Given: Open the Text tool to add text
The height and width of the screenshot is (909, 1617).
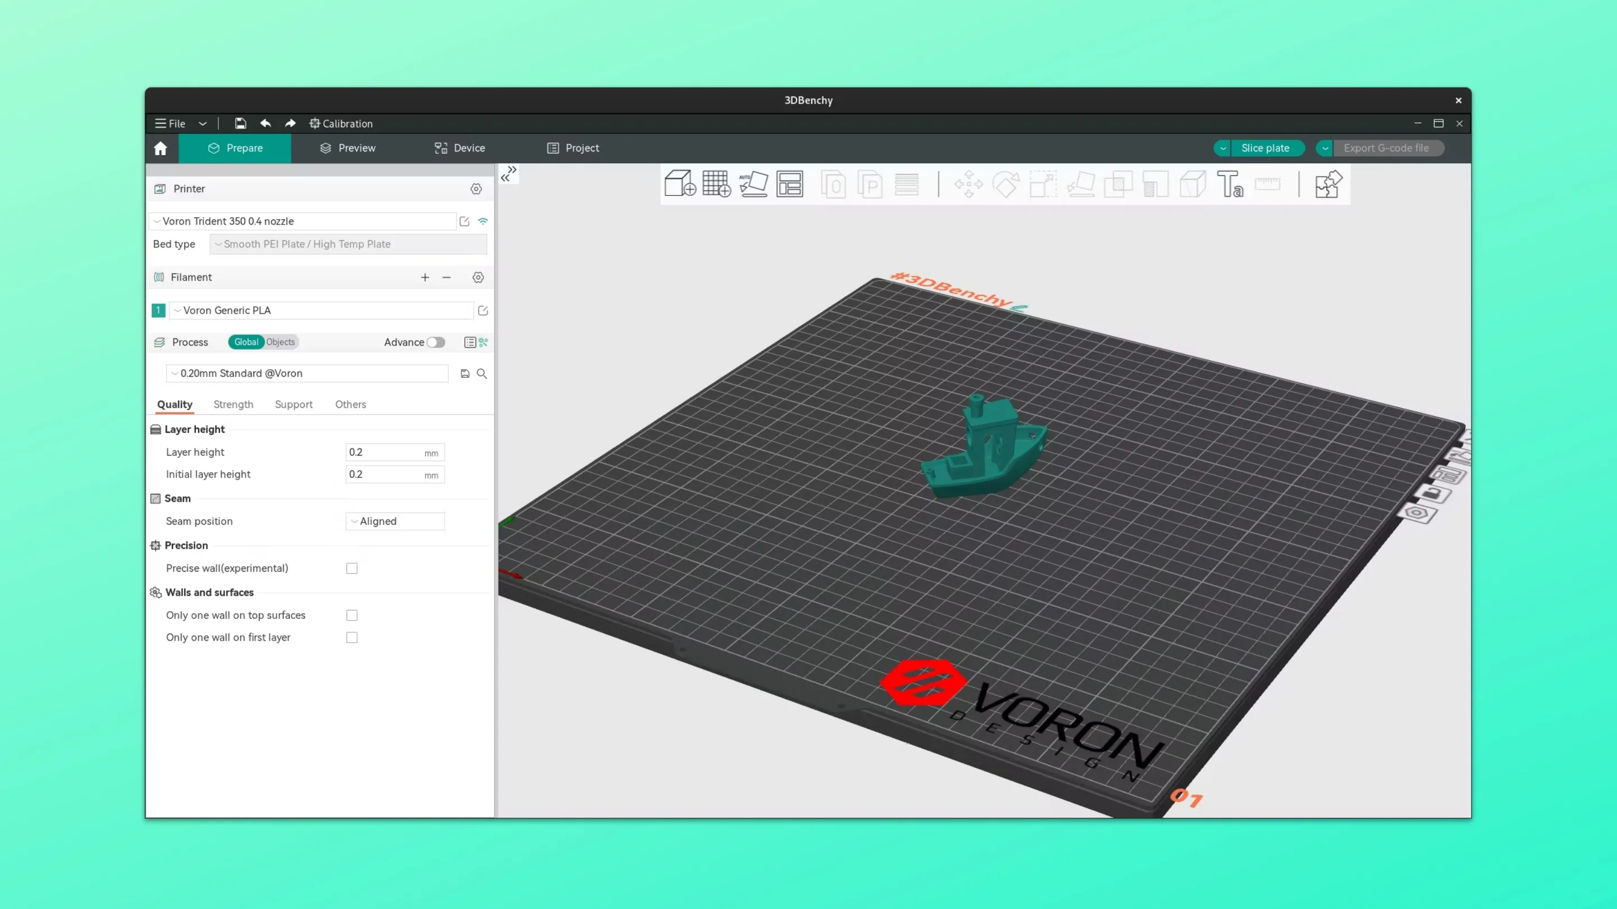Looking at the screenshot, I should tap(1230, 184).
